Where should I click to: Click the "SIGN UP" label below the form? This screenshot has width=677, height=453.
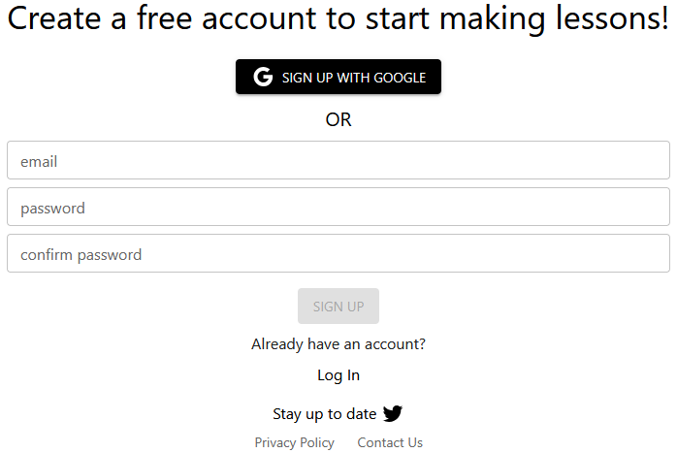(338, 307)
